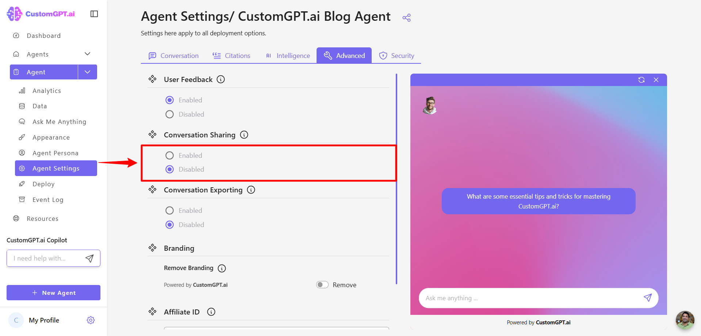The image size is (701, 336).
Task: Select the Advanced tab
Action: click(x=344, y=56)
